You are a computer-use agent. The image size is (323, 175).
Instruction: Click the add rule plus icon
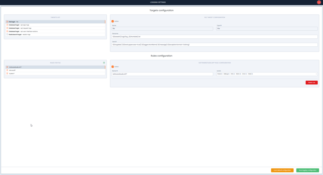click(104, 63)
